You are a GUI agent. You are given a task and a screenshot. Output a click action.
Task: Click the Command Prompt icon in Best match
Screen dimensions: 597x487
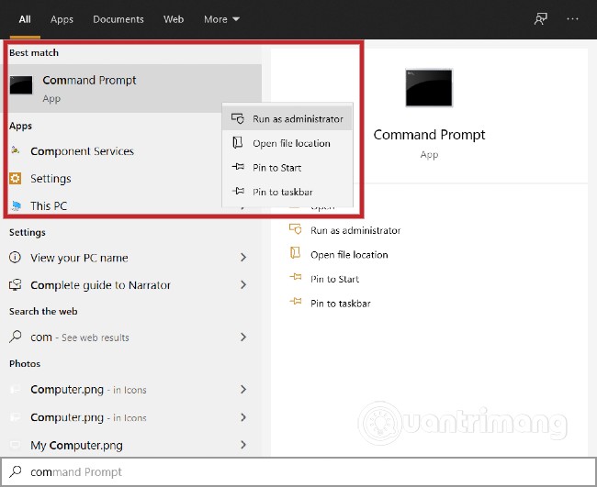[22, 86]
